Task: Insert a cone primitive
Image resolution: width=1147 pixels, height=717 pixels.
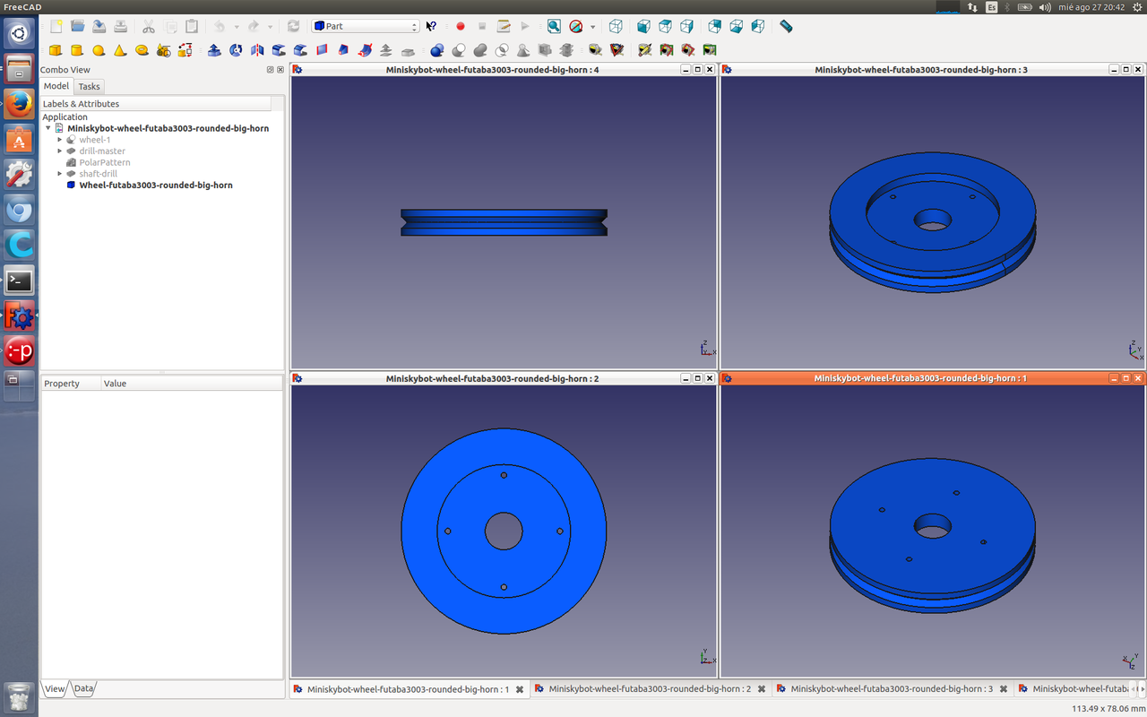Action: (x=120, y=50)
